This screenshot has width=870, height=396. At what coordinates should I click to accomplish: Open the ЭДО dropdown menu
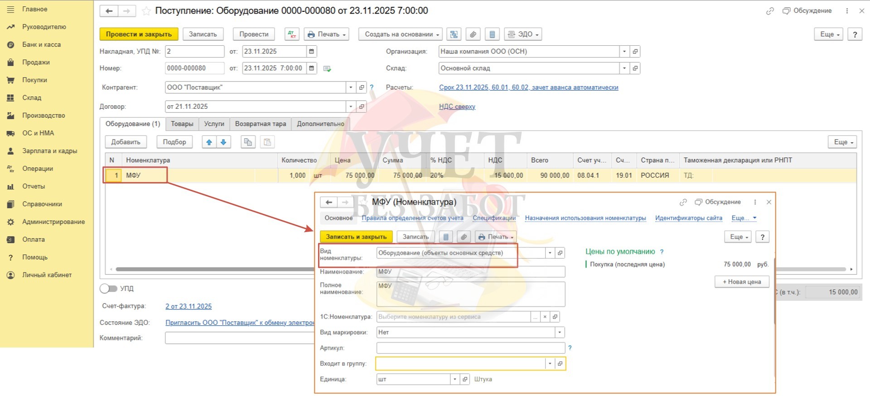tap(523, 34)
